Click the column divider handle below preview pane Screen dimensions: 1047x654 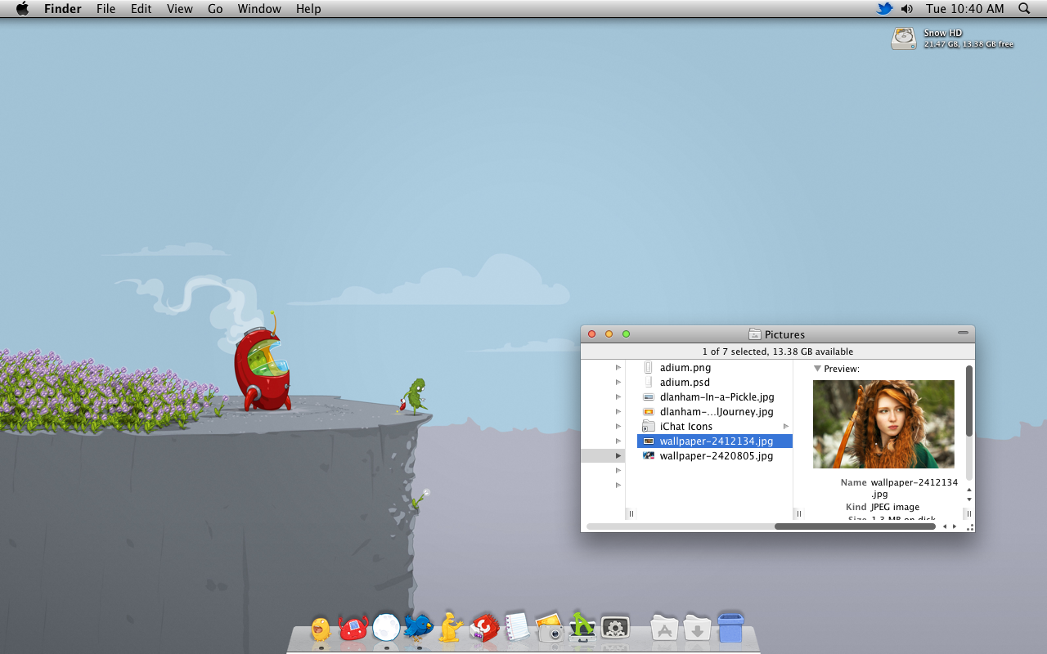tap(968, 514)
